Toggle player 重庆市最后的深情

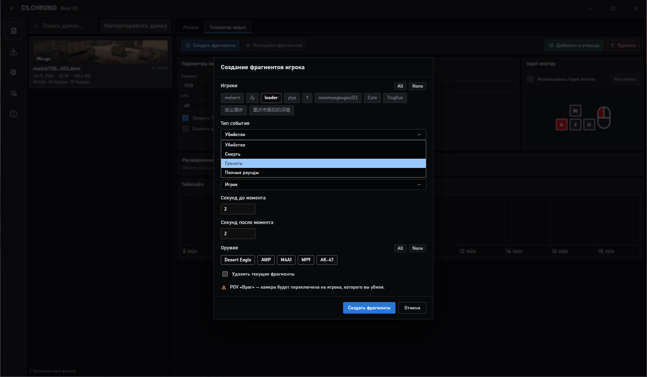[x=272, y=110]
